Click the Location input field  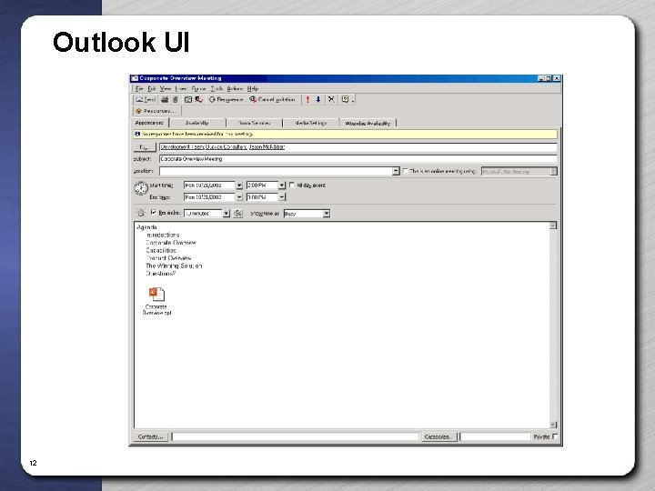[276, 171]
